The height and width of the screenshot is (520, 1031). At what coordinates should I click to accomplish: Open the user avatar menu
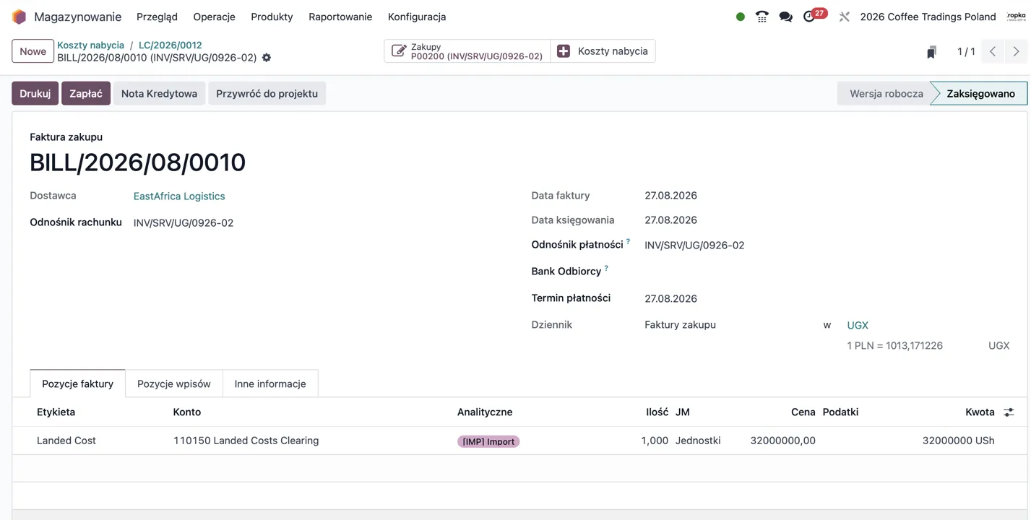(1016, 17)
